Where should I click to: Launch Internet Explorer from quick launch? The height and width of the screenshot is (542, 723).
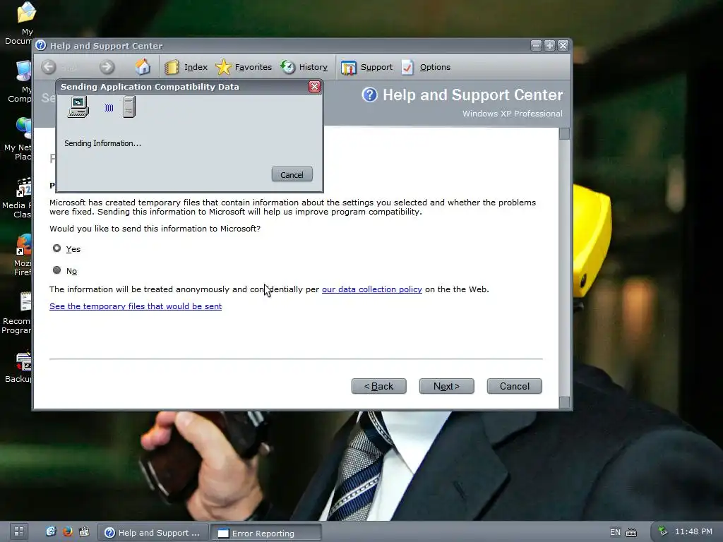[51, 531]
